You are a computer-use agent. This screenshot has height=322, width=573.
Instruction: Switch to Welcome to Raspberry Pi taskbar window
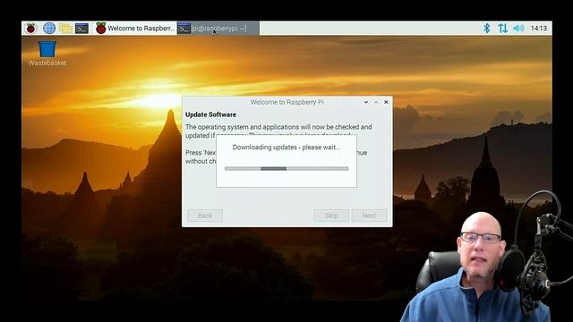point(135,28)
